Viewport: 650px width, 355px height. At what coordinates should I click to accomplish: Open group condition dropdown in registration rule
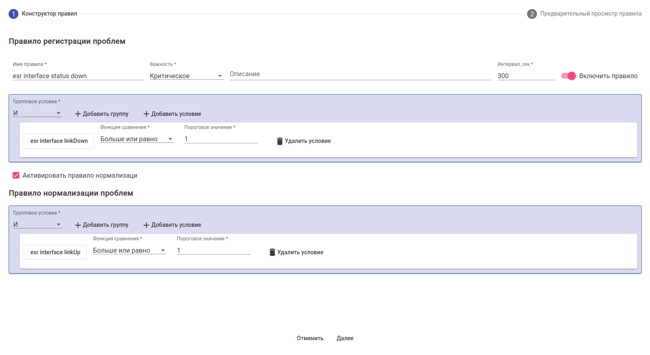37,113
